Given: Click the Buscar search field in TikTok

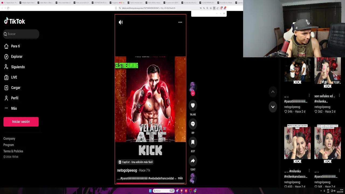Looking at the screenshot, I should 21,34.
